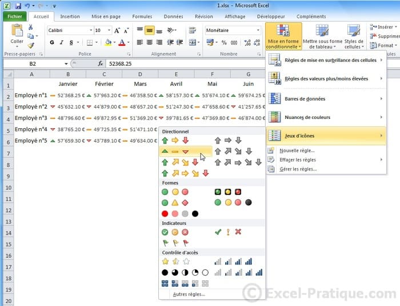Toggle italic I button

pos(61,42)
